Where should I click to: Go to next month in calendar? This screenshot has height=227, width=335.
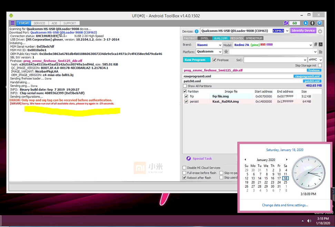(287, 160)
